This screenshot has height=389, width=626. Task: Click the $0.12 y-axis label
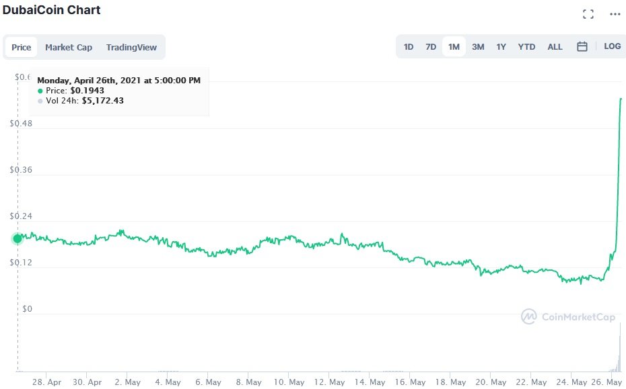pyautogui.click(x=21, y=262)
